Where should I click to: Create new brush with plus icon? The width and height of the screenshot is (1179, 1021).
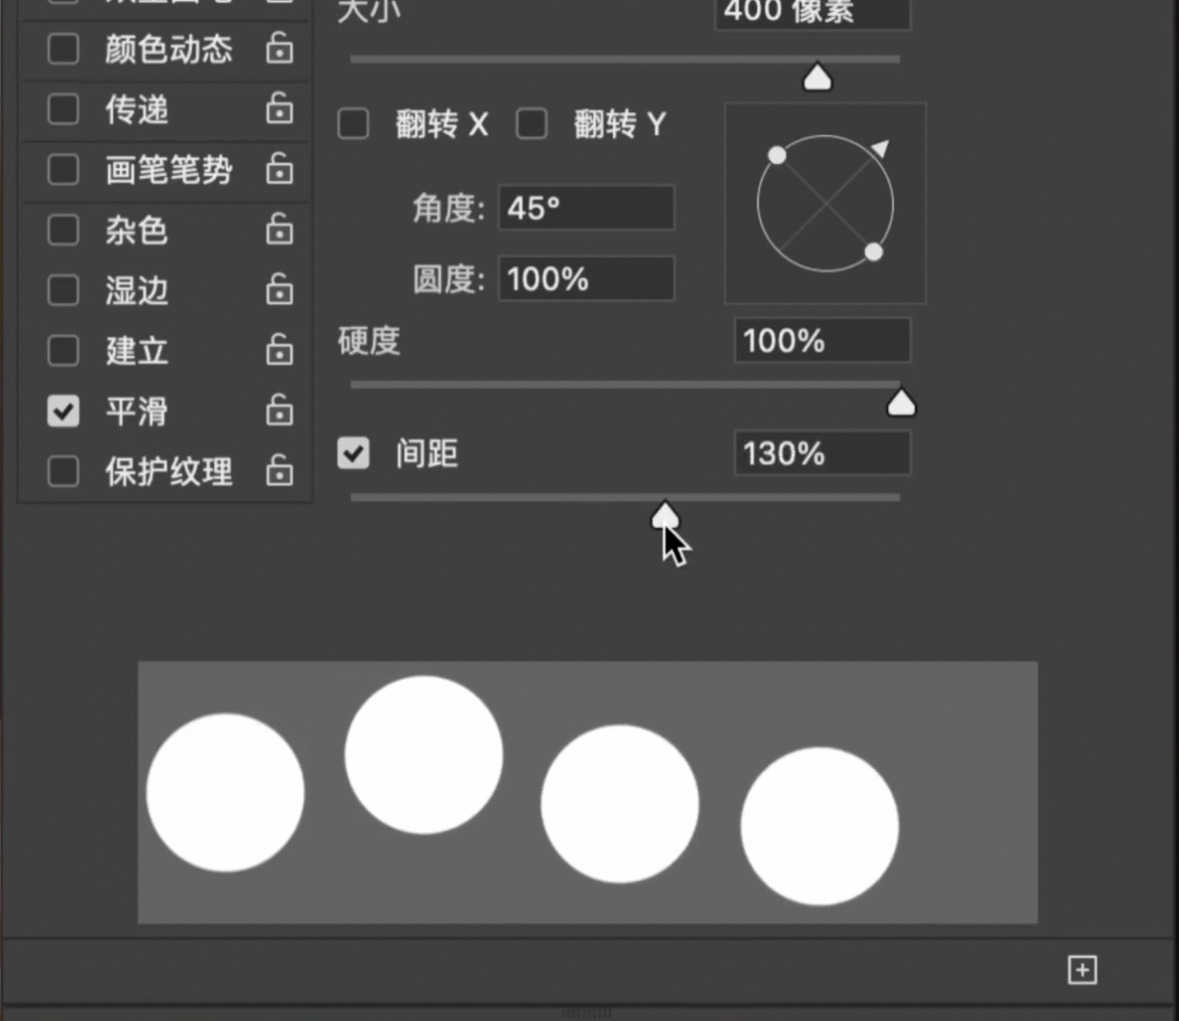[1082, 970]
